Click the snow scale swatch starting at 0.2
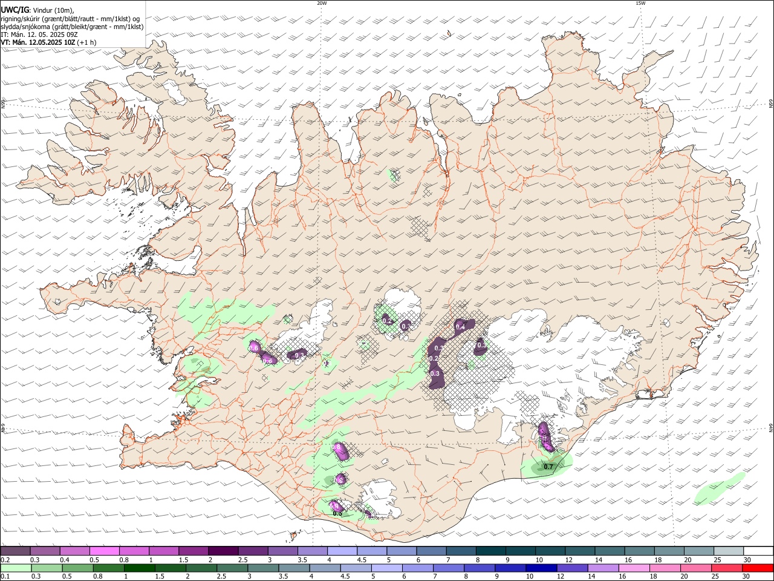 point(16,551)
